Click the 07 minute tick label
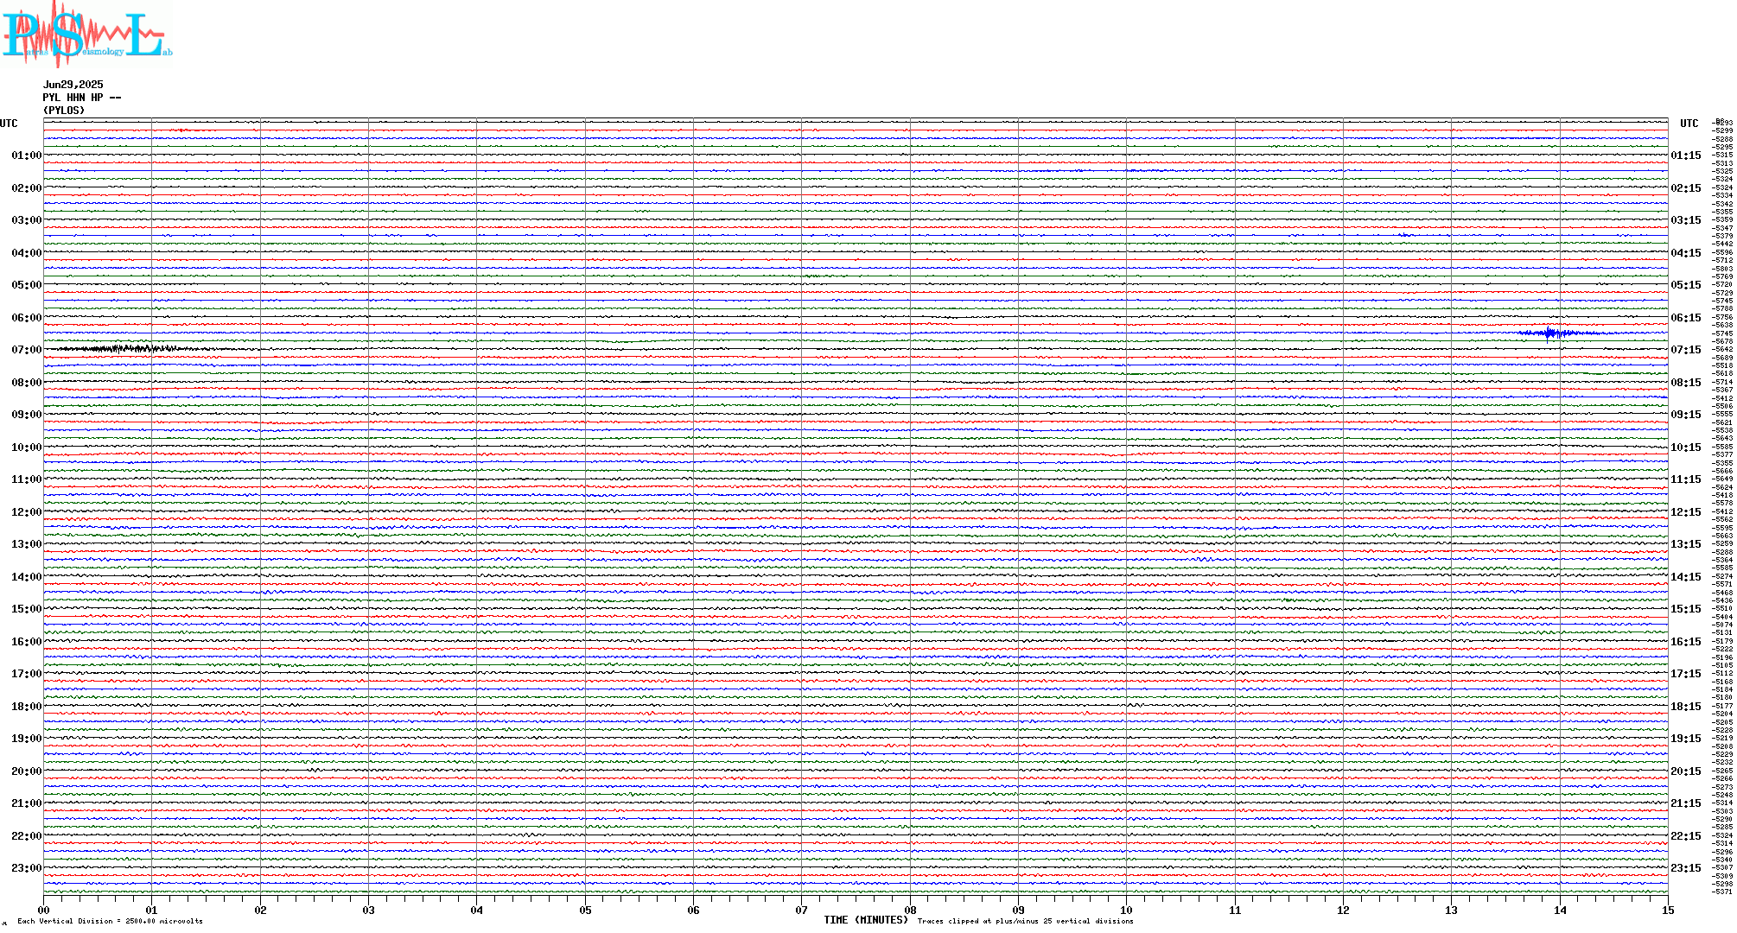Image resolution: width=1737 pixels, height=933 pixels. 802,910
